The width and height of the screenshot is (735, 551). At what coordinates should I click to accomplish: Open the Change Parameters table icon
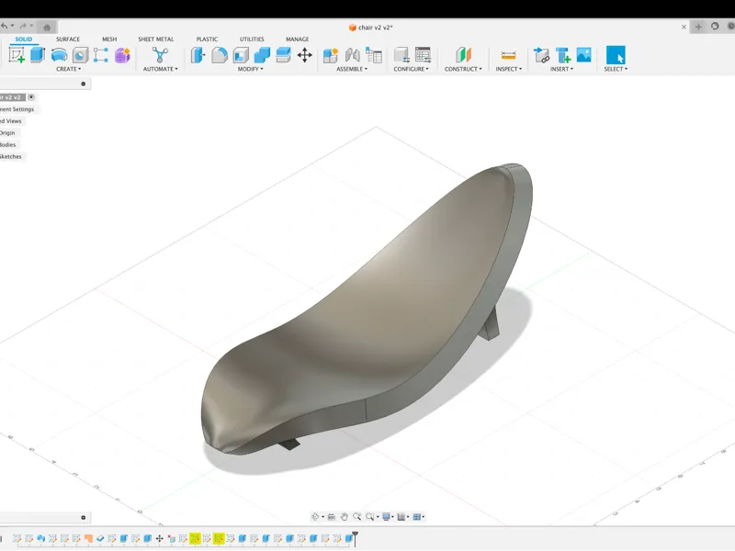click(423, 55)
